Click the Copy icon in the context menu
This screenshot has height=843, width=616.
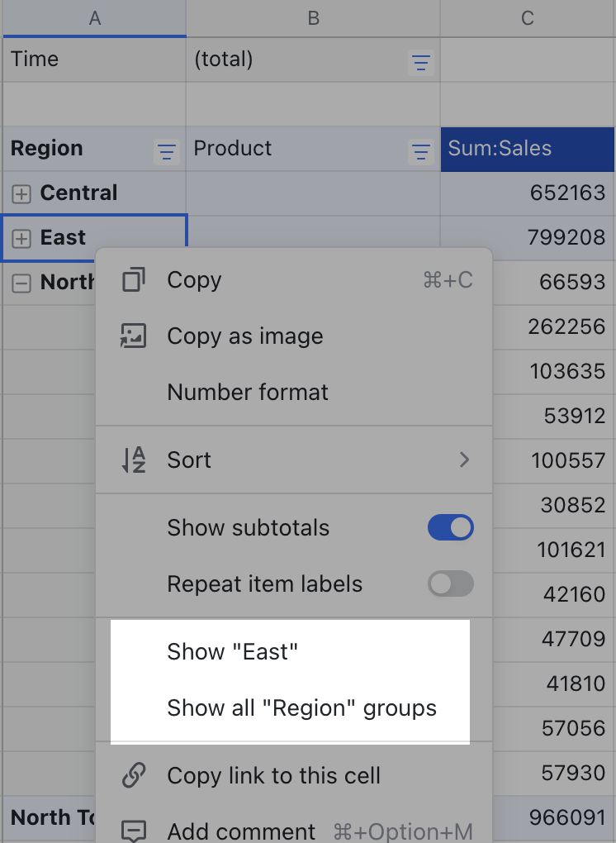pos(134,279)
